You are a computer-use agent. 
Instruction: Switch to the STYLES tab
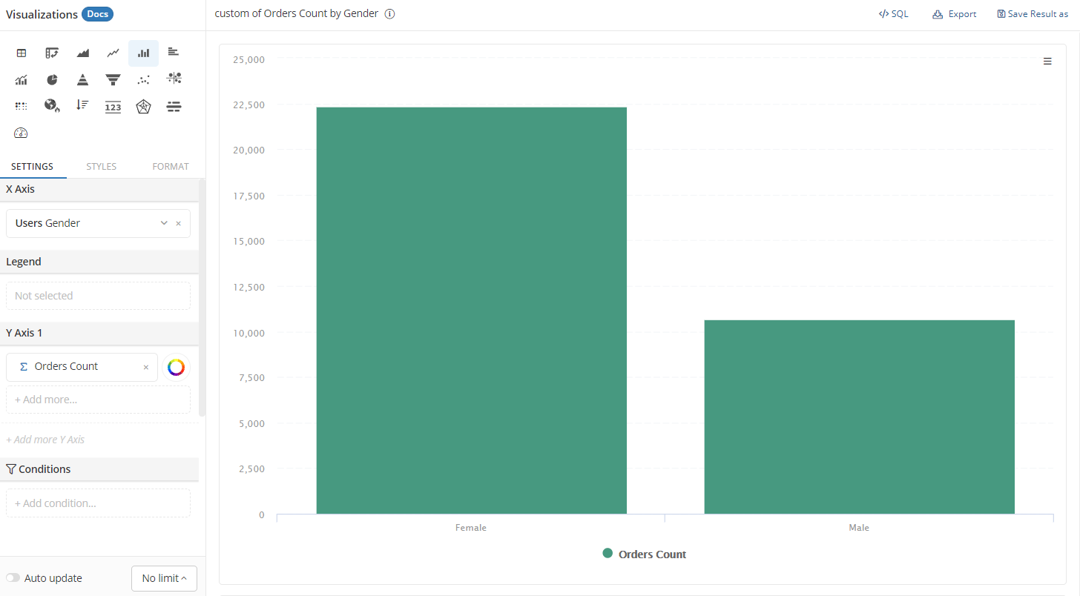(x=101, y=167)
